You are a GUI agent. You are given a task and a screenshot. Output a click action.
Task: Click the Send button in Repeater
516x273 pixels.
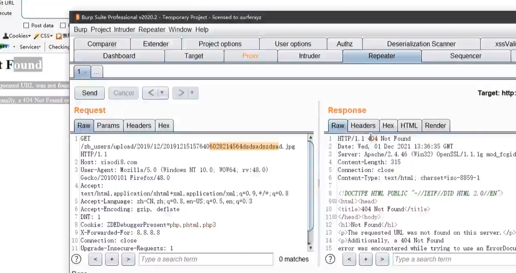[x=90, y=93]
